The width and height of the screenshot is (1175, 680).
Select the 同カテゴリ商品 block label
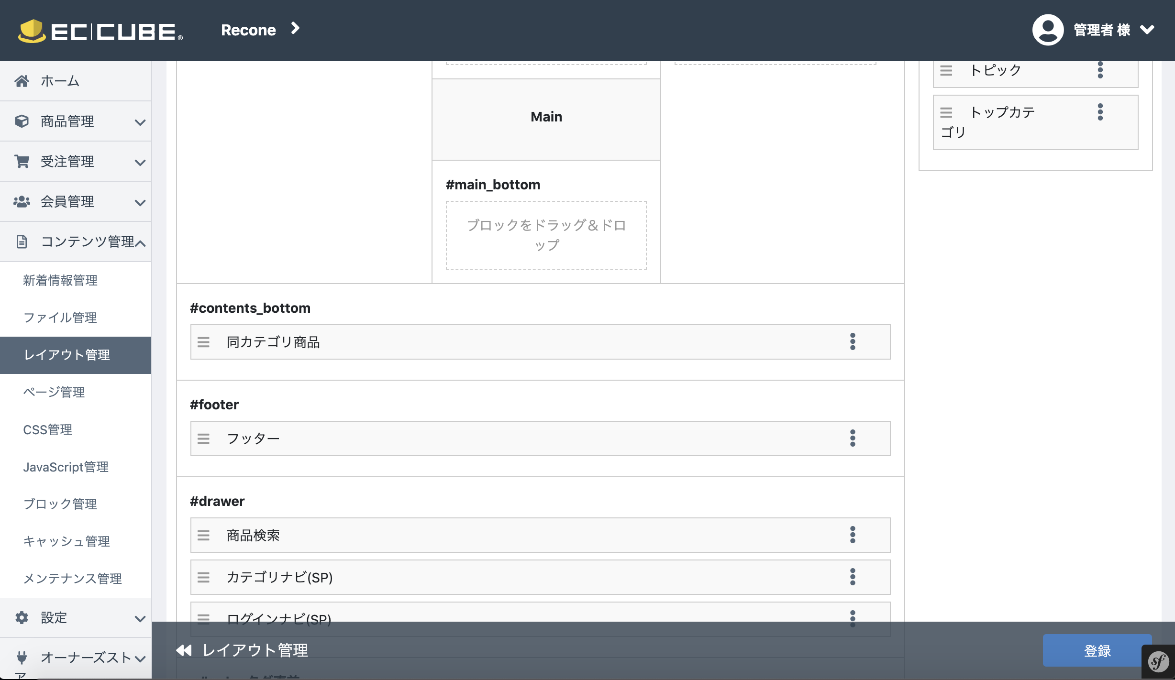point(273,342)
